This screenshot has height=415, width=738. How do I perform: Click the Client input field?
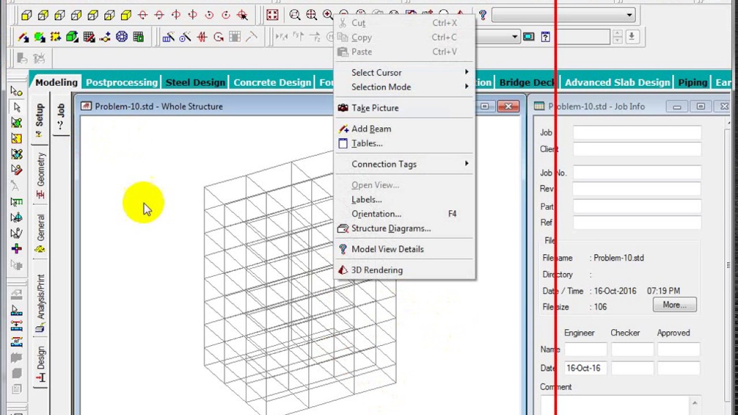(x=637, y=149)
